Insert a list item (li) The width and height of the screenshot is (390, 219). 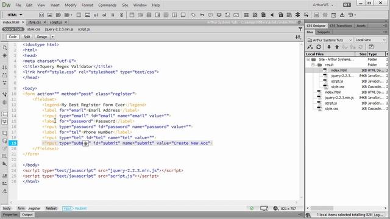click(113, 15)
